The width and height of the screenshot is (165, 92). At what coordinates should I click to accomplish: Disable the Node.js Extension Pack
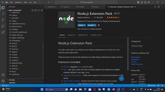point(80,25)
